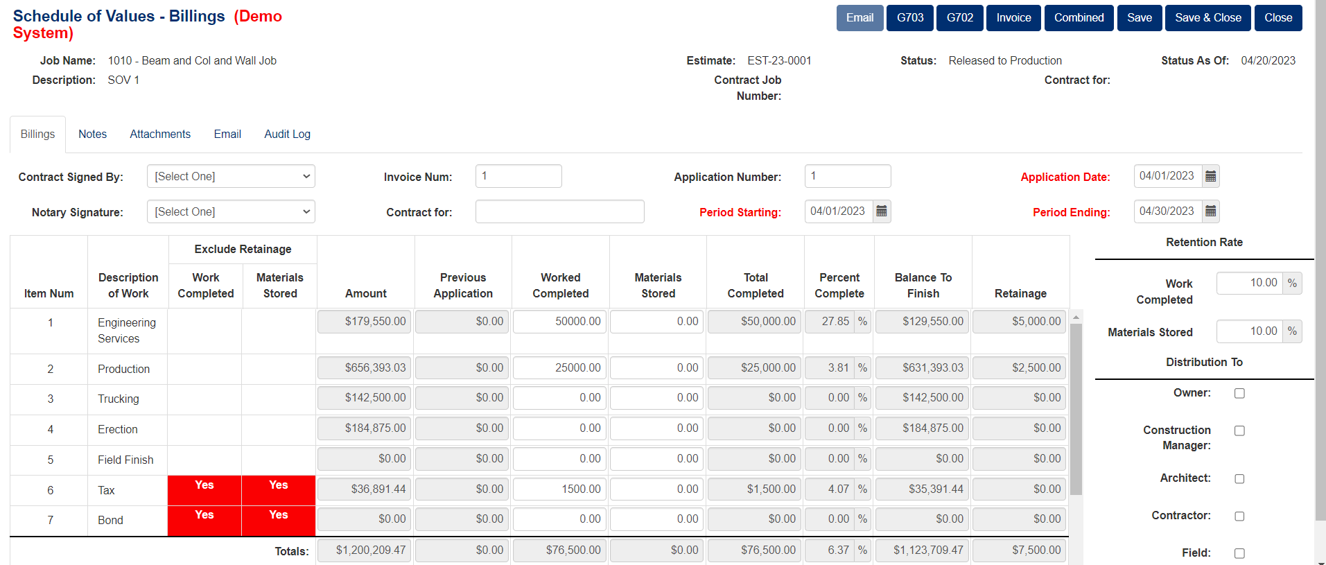This screenshot has height=565, width=1326.
Task: Click the Period Starting date field
Action: 839,211
